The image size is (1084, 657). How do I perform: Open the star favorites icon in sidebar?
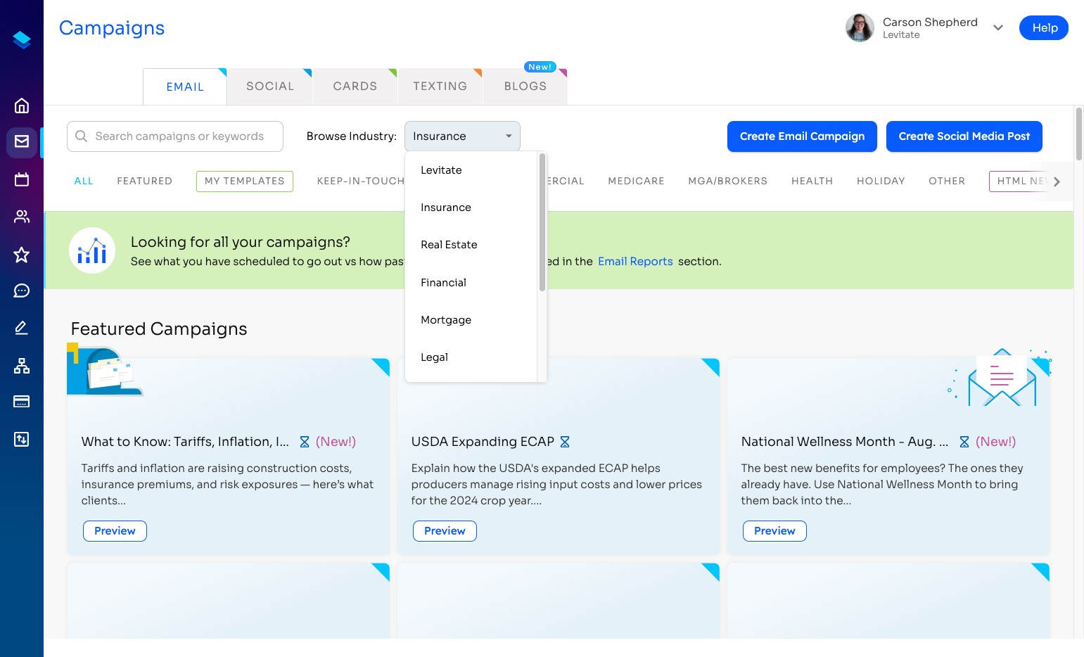[x=22, y=255]
